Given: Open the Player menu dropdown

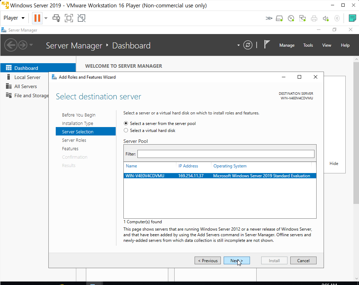Looking at the screenshot, I should click(14, 18).
